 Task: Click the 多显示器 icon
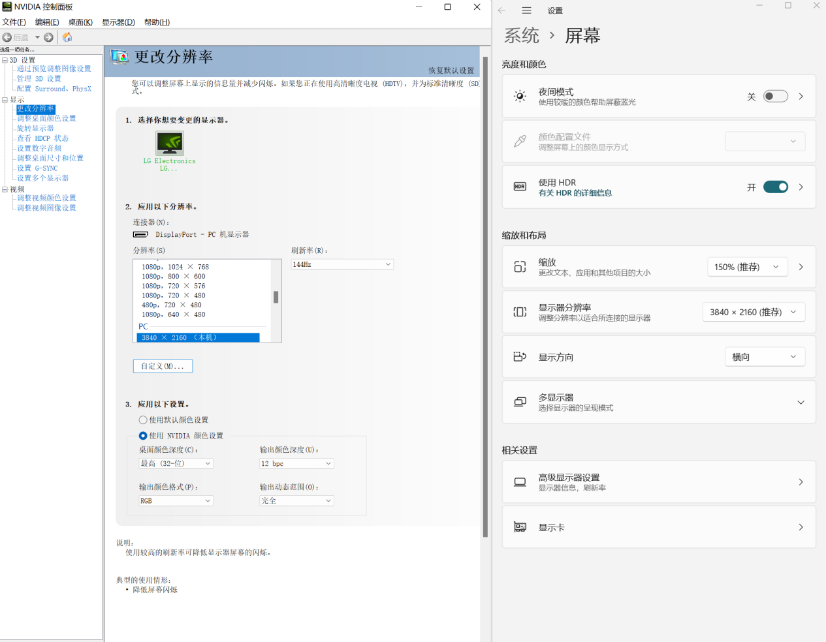click(x=520, y=402)
